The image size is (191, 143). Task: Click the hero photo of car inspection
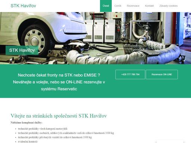(x=95, y=38)
